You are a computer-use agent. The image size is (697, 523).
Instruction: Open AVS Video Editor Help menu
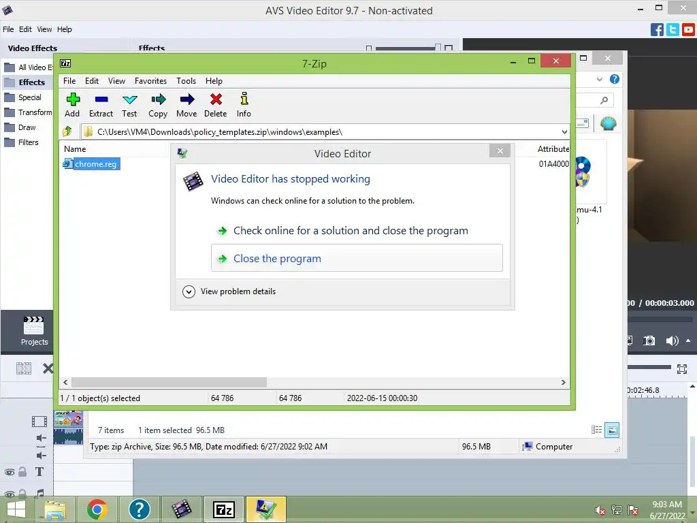click(65, 29)
